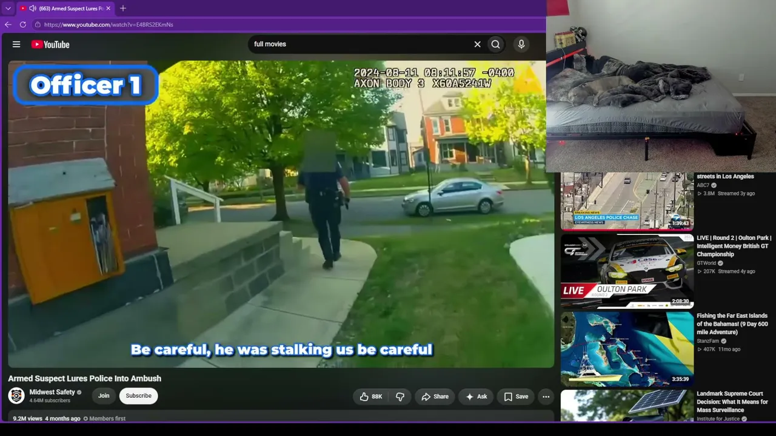Open 'Landmark Supreme Court Decision' video title
Screen dimensions: 776x436
(x=732, y=402)
